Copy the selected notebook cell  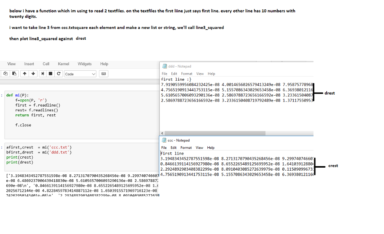click(x=5, y=73)
